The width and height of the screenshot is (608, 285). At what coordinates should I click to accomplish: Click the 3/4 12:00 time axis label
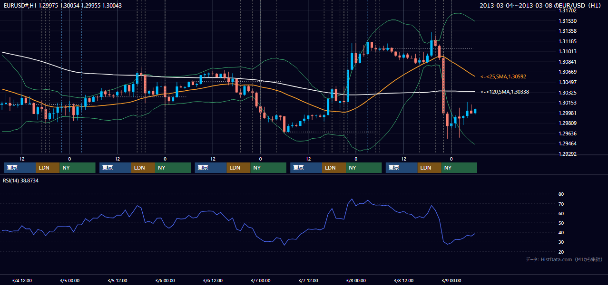coord(22,281)
